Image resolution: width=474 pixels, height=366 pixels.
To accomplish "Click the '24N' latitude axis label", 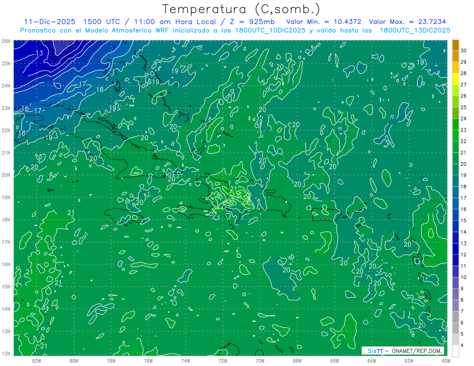I will click(x=6, y=86).
